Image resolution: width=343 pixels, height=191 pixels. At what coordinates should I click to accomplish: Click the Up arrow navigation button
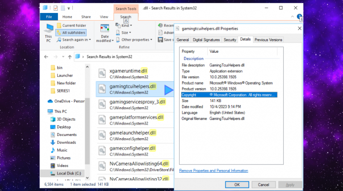(x=68, y=56)
